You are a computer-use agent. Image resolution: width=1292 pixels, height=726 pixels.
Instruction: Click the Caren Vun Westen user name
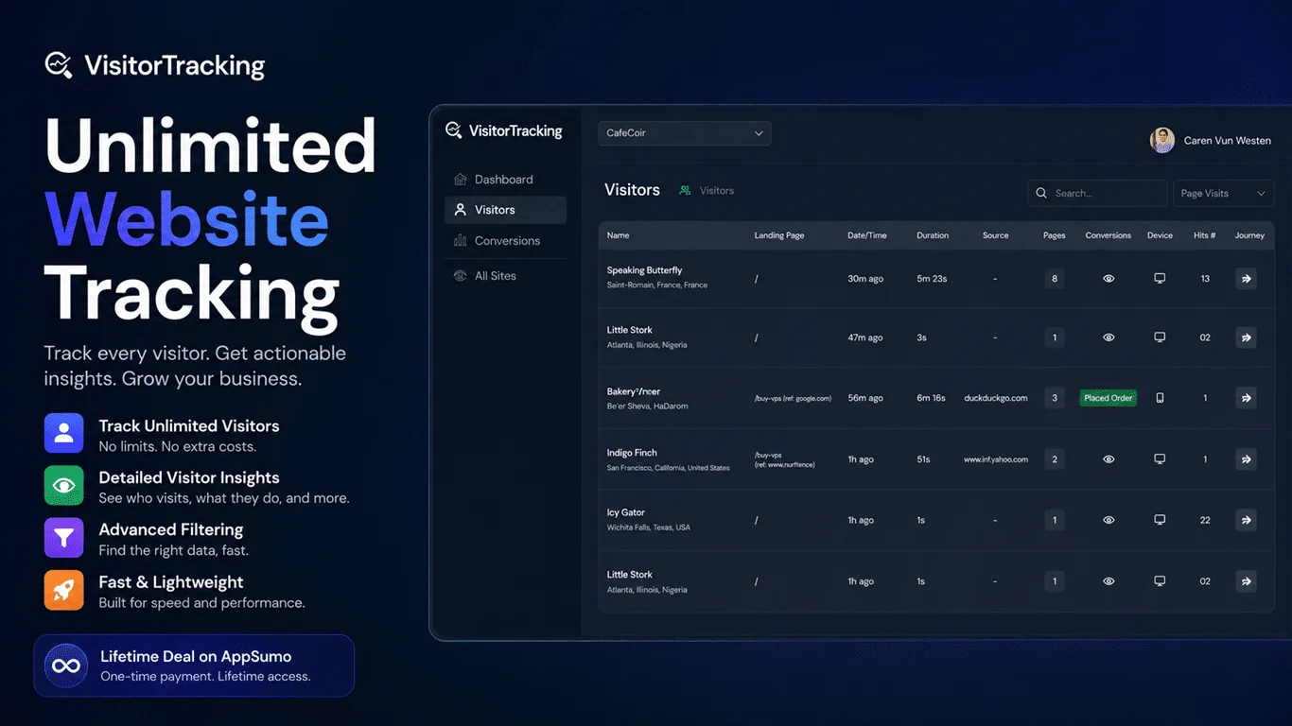click(1228, 141)
